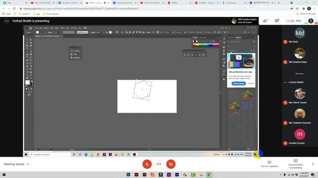Open the graphics bookmark folder
The width and height of the screenshot is (318, 178).
point(24,14)
